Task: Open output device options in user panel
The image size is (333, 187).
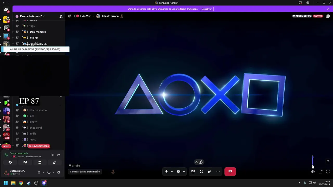Action: (53, 172)
